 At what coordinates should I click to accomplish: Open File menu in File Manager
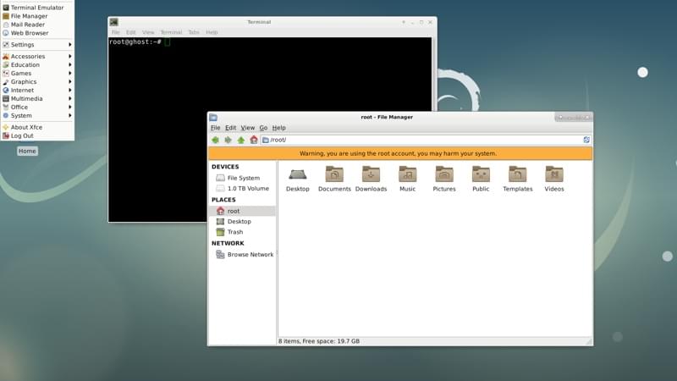tap(216, 128)
